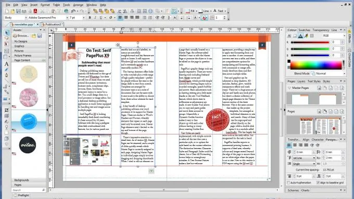Switch to the Text Styles tab

314,82
